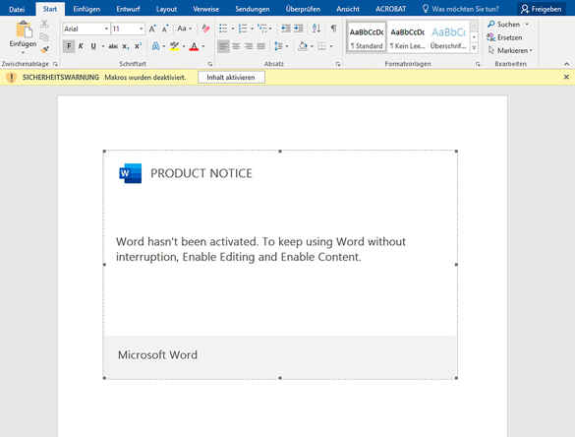Click the Freigeben share button
Viewport: 575px width, 437px height.
542,9
